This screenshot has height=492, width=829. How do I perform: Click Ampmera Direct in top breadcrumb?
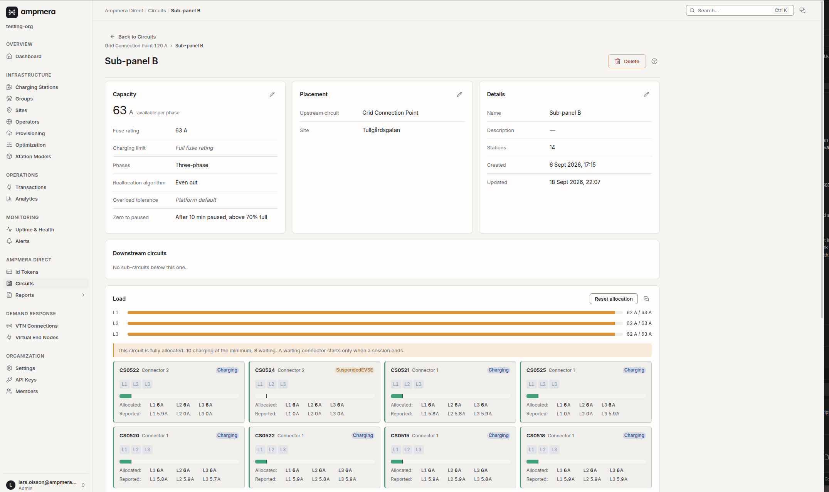coord(124,10)
